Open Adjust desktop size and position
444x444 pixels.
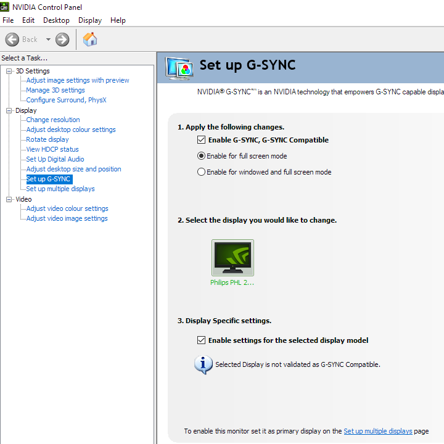73,169
